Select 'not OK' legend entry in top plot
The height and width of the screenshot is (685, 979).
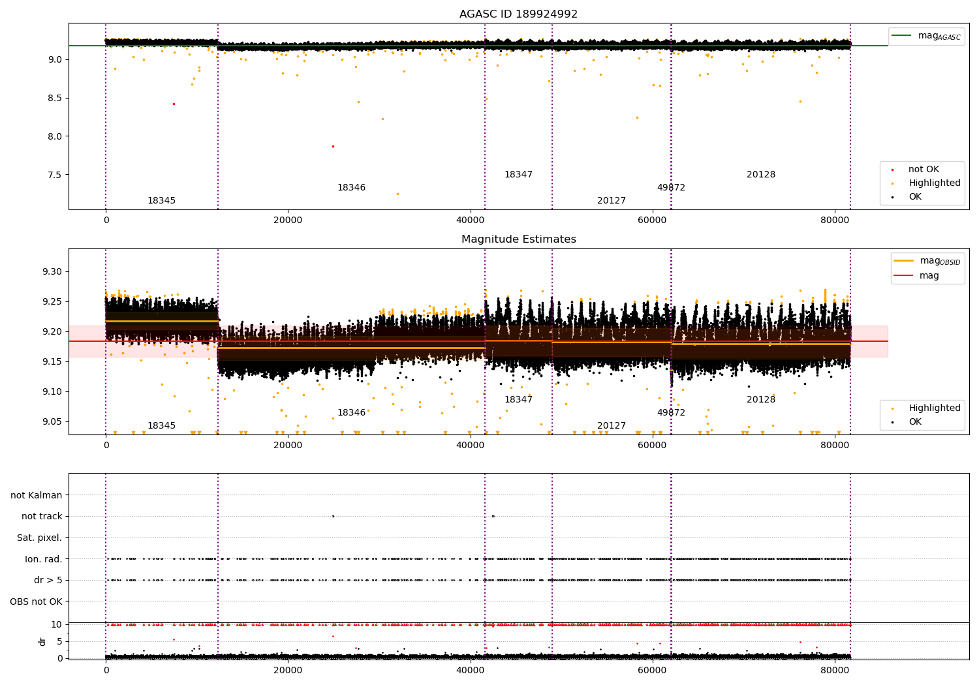coord(924,170)
